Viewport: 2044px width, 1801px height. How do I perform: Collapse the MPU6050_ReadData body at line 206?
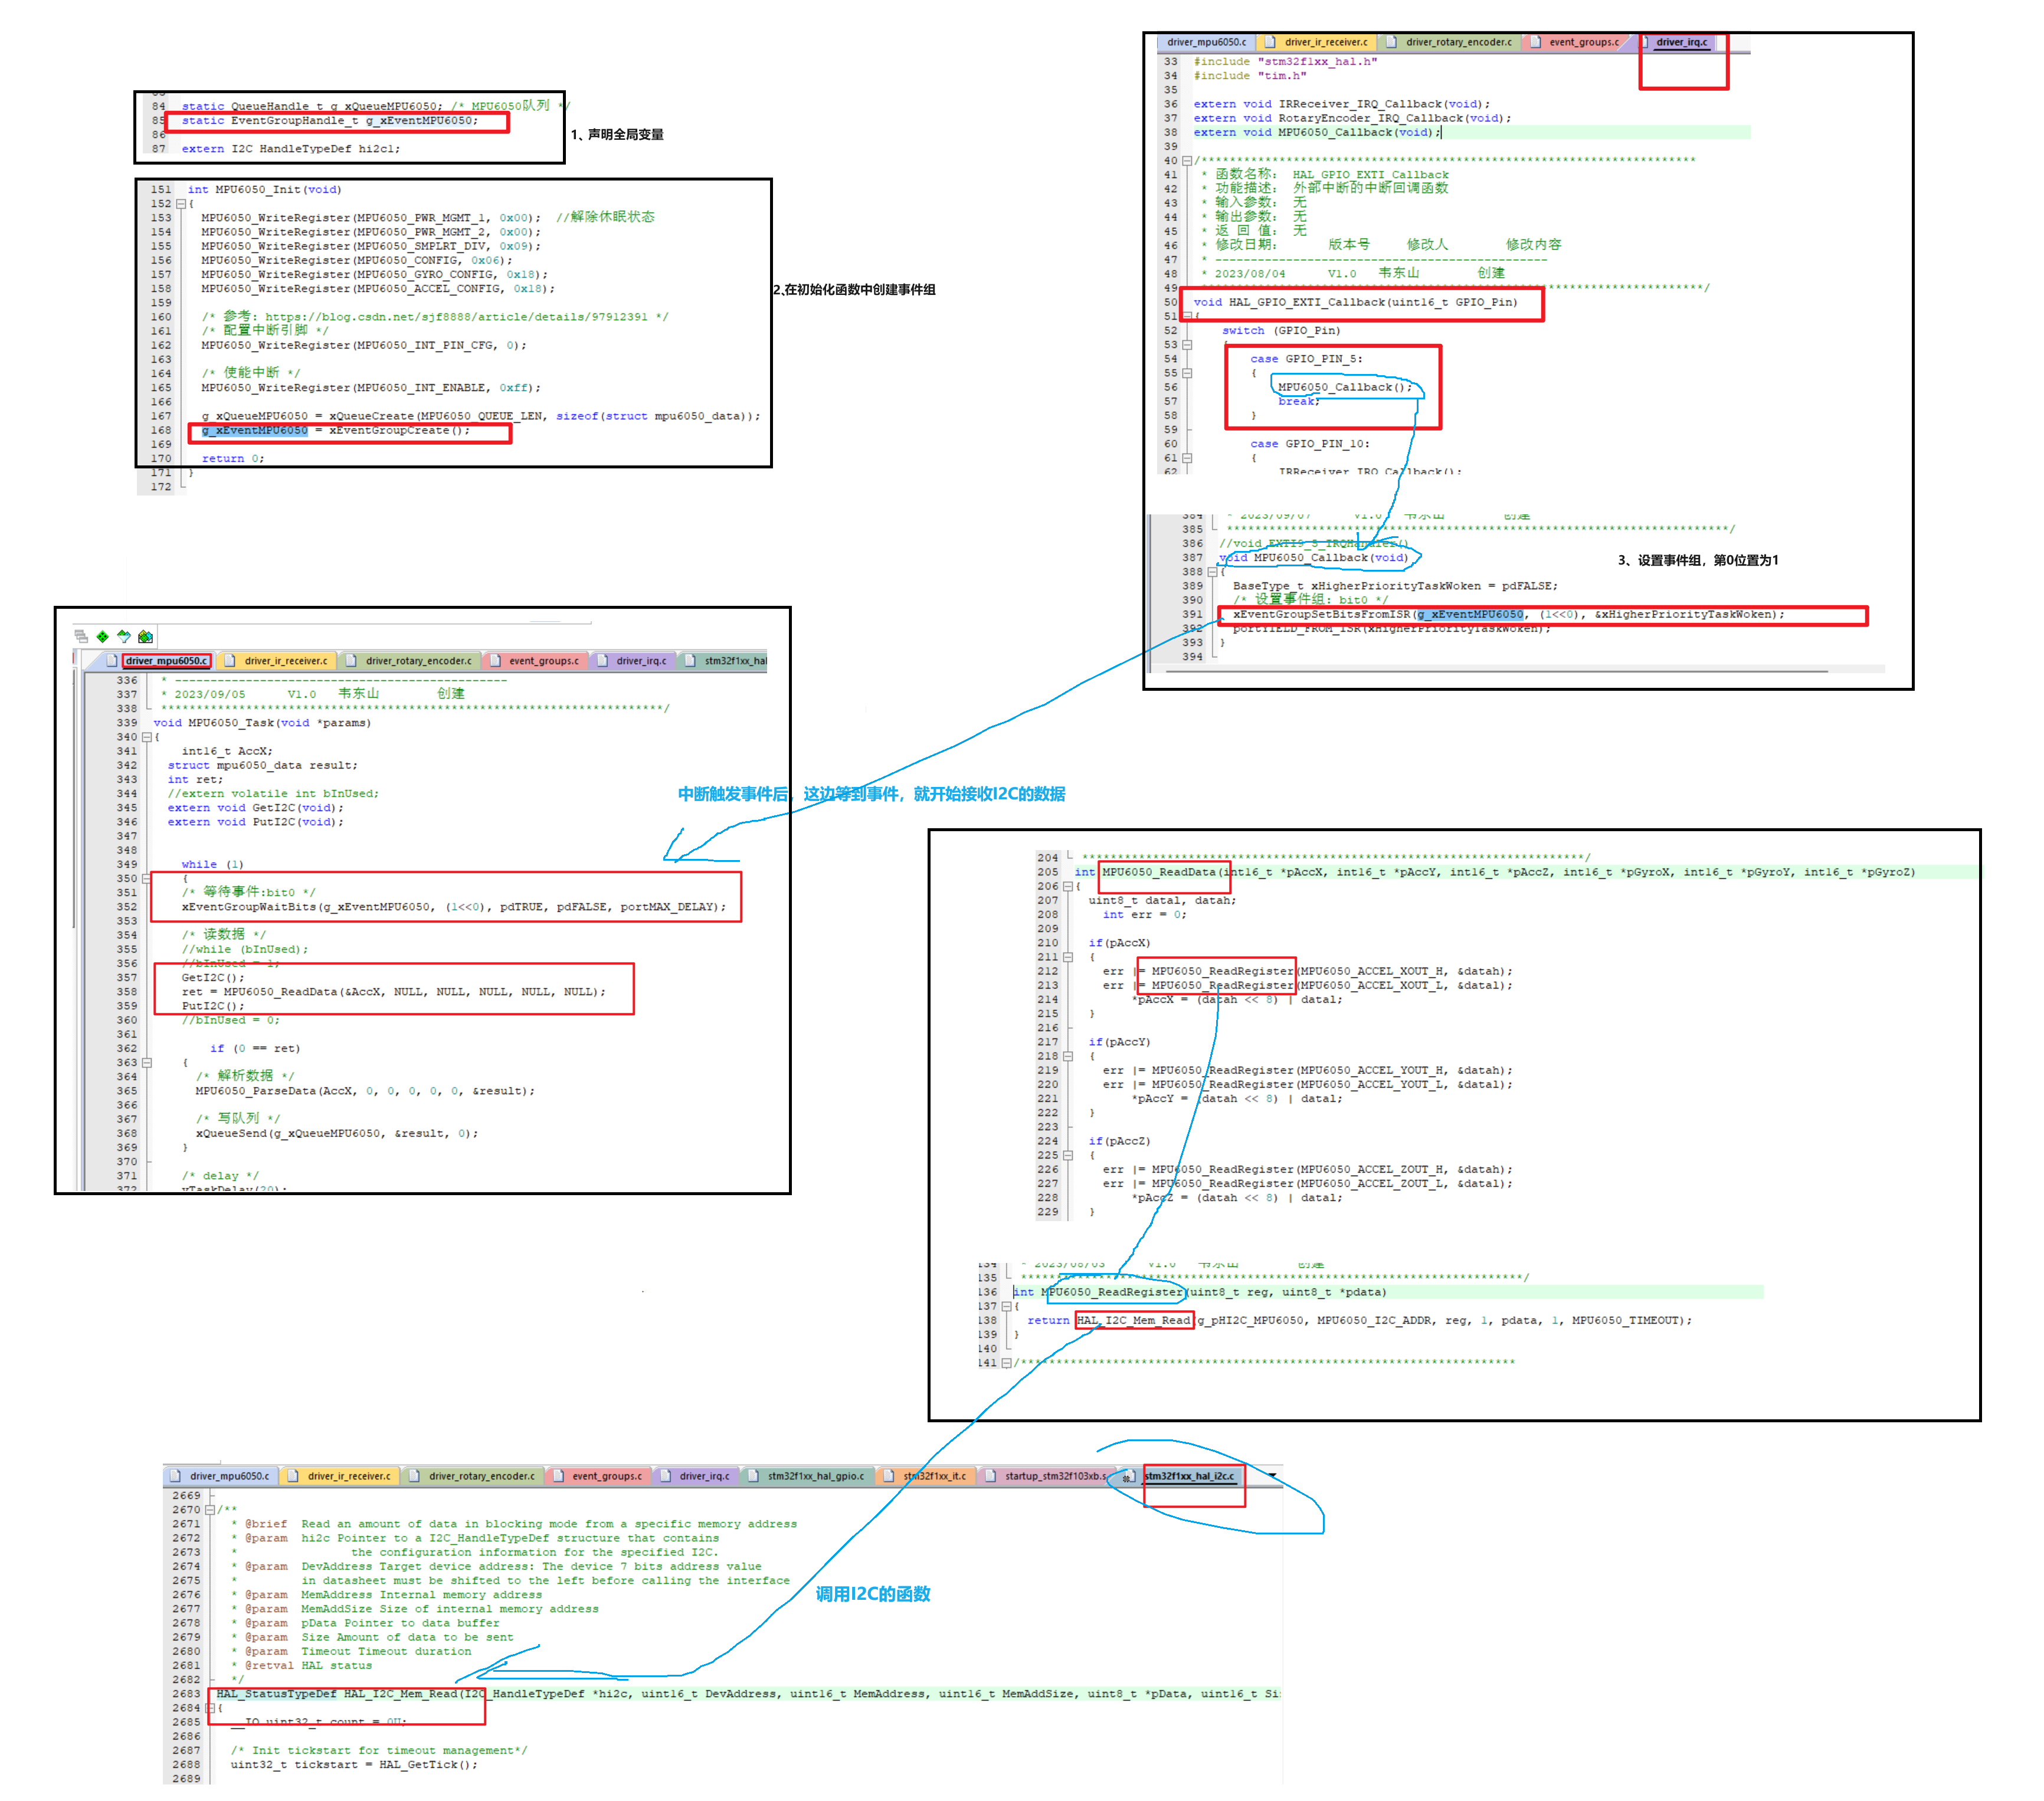[x=1068, y=886]
